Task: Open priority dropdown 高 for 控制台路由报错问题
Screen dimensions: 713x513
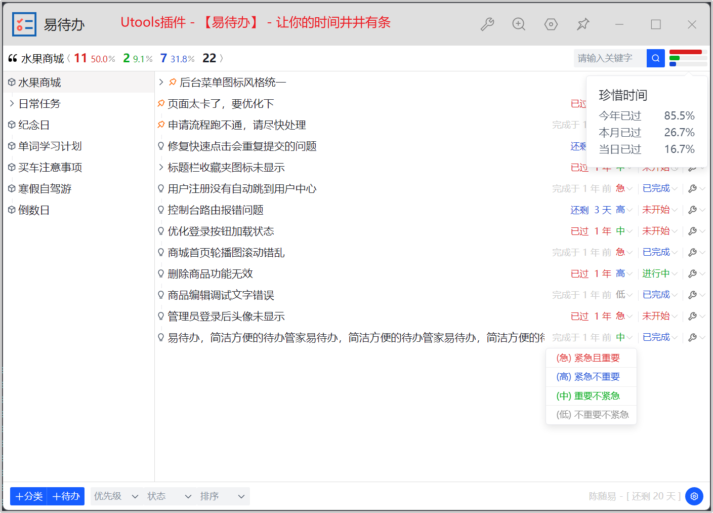Action: tap(624, 210)
